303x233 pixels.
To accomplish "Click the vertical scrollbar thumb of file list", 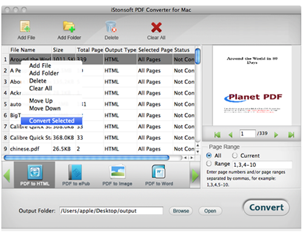I will (x=198, y=56).
